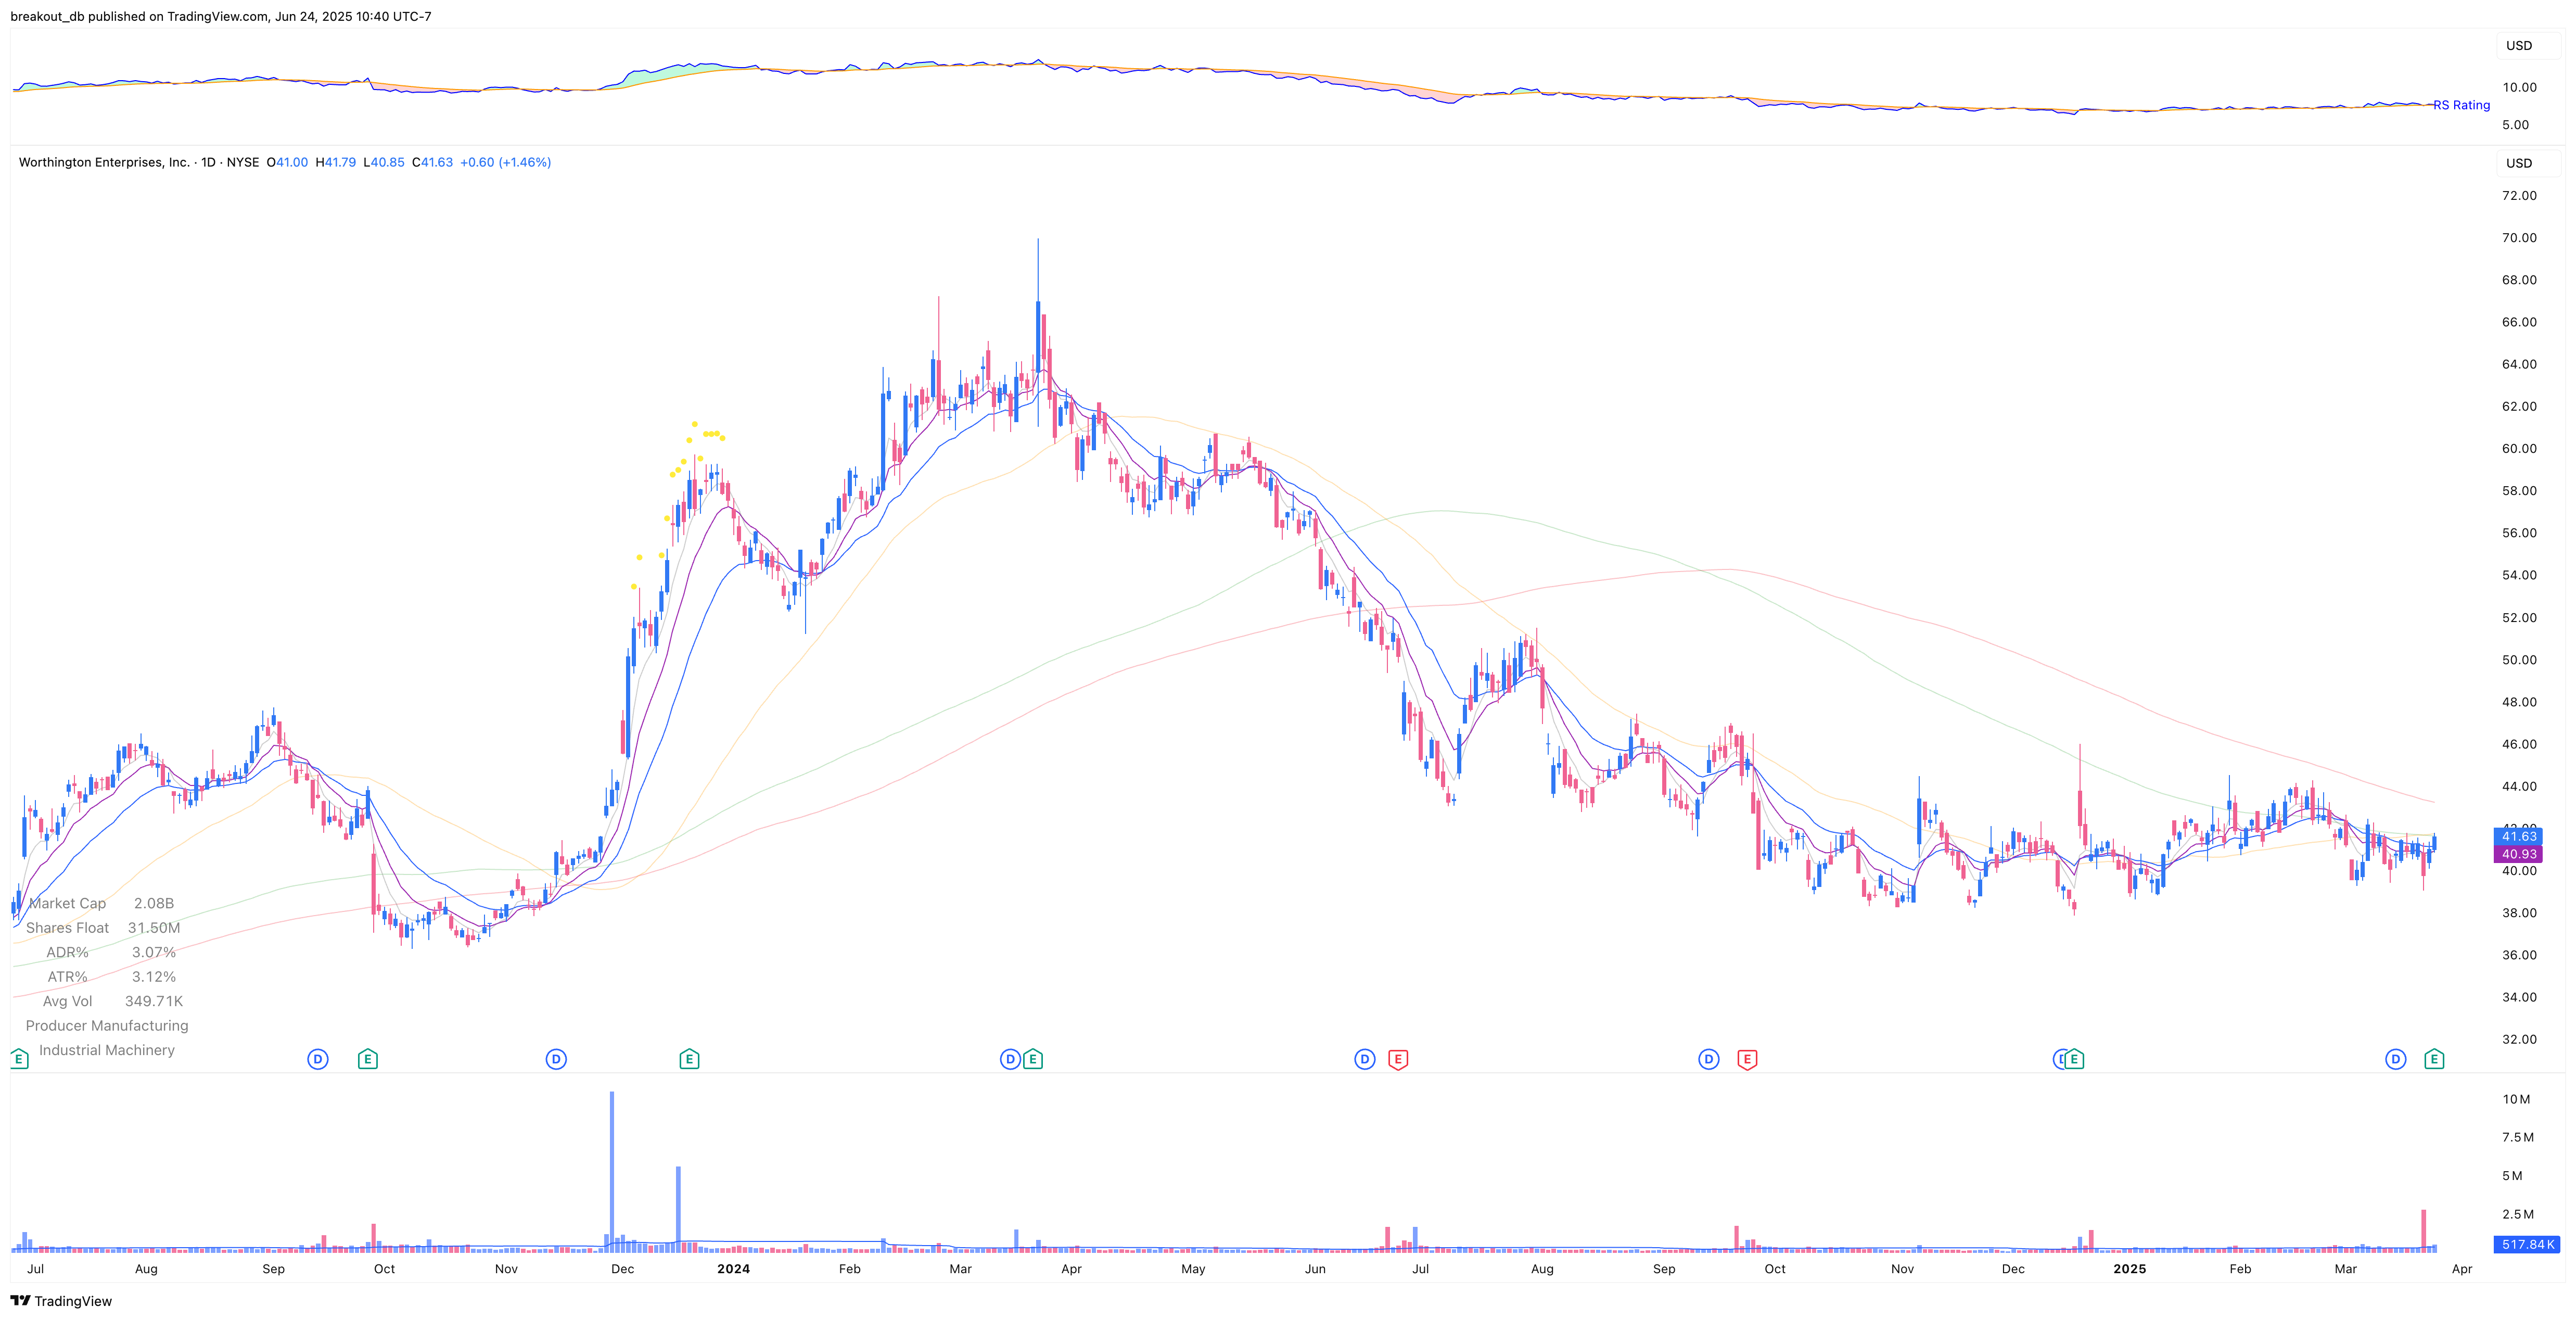The width and height of the screenshot is (2576, 1319).
Task: Click the blue 41.63 last price flag
Action: [x=2517, y=838]
